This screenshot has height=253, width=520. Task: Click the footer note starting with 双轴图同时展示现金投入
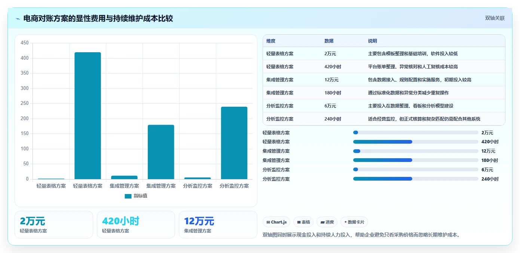[361, 235]
